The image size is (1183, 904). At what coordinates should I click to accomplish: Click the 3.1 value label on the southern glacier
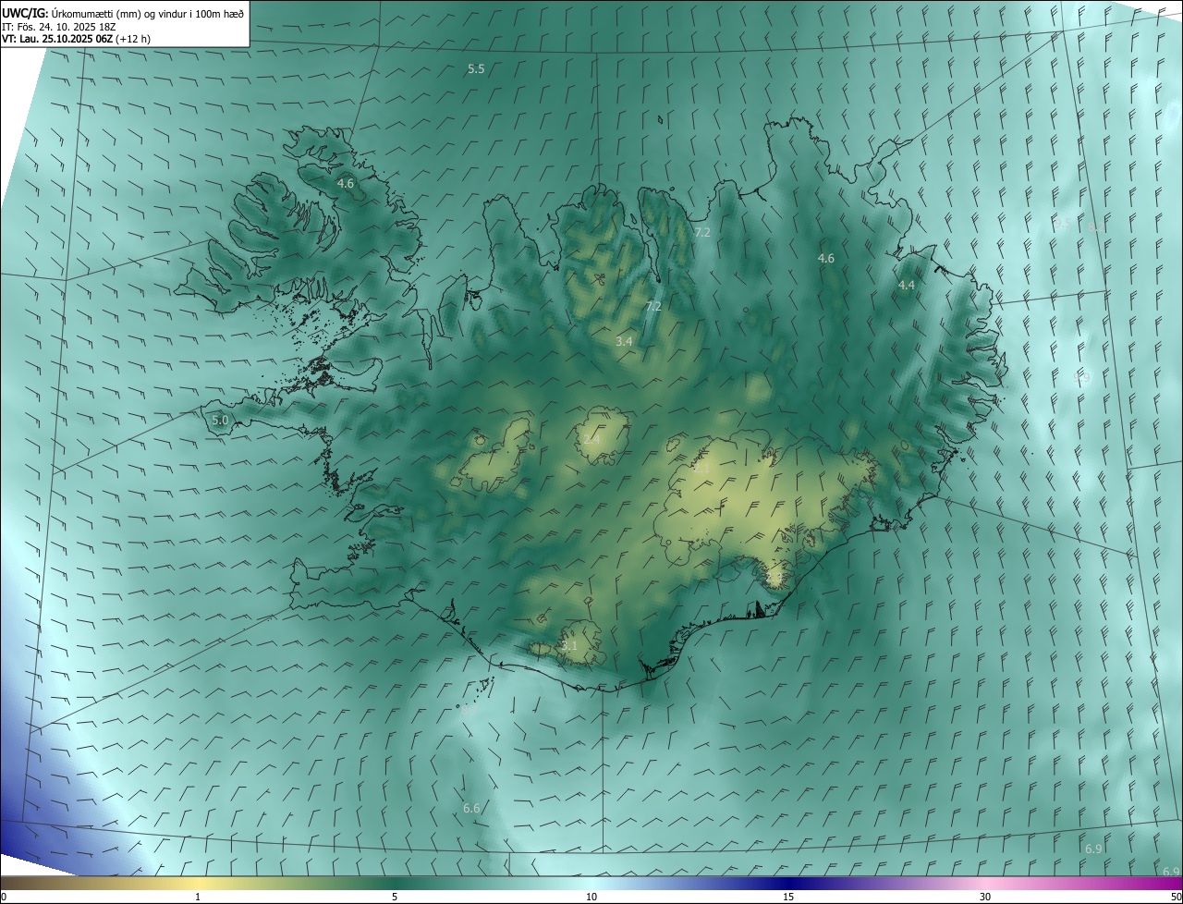[x=568, y=646]
